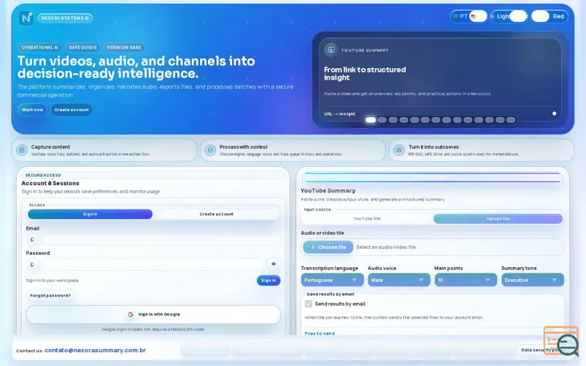Viewport: 586px width, 366px height.
Task: Click the SECURE ACCESS label
Action: (43, 175)
